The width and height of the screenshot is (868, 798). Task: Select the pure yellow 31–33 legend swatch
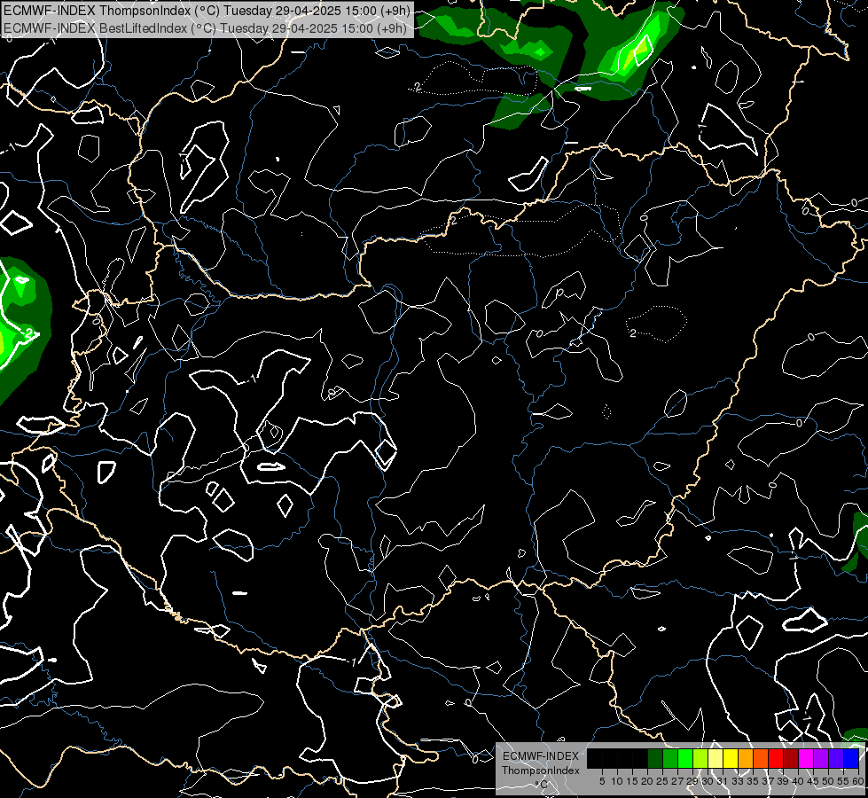(x=731, y=759)
